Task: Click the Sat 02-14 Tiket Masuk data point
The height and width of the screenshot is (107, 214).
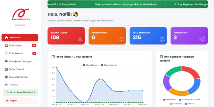Action: [85, 102]
